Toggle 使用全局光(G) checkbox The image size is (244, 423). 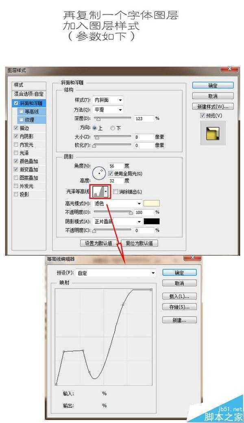110,173
